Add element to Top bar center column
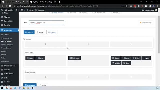 pyautogui.click(x=88, y=44)
